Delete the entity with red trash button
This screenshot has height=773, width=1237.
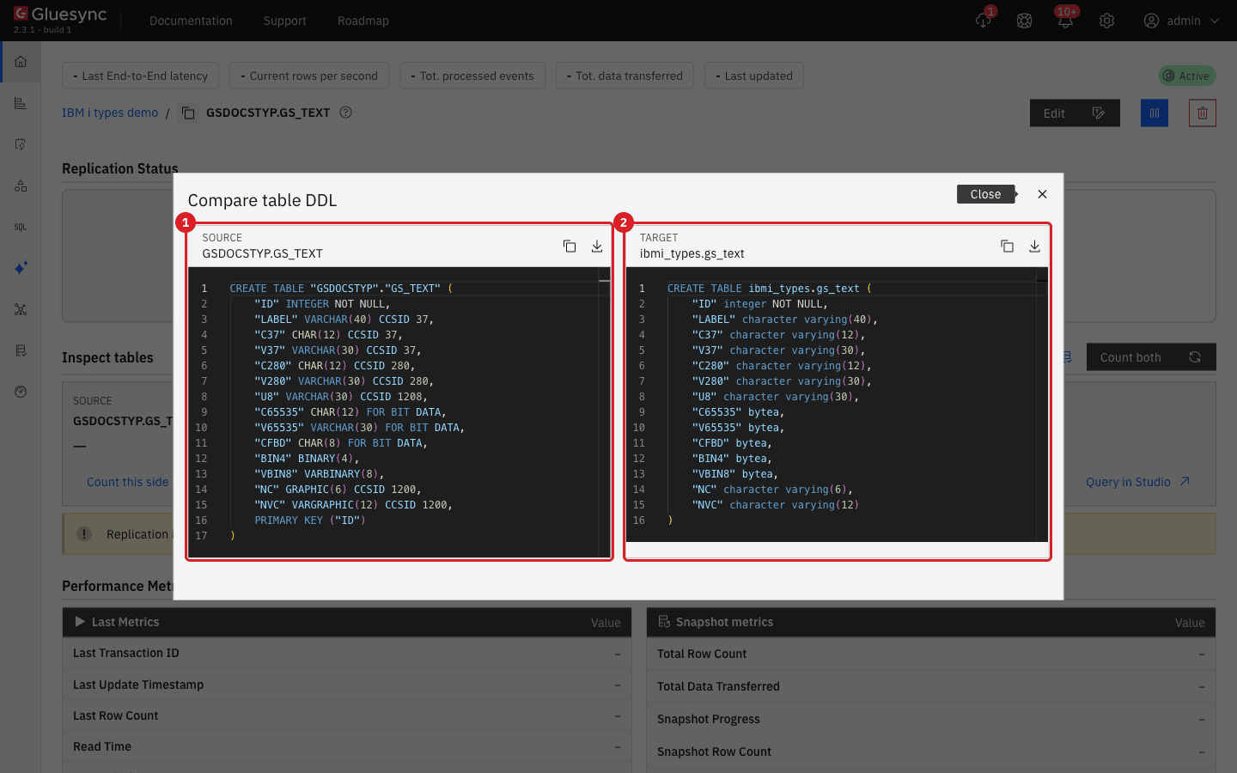[1203, 113]
